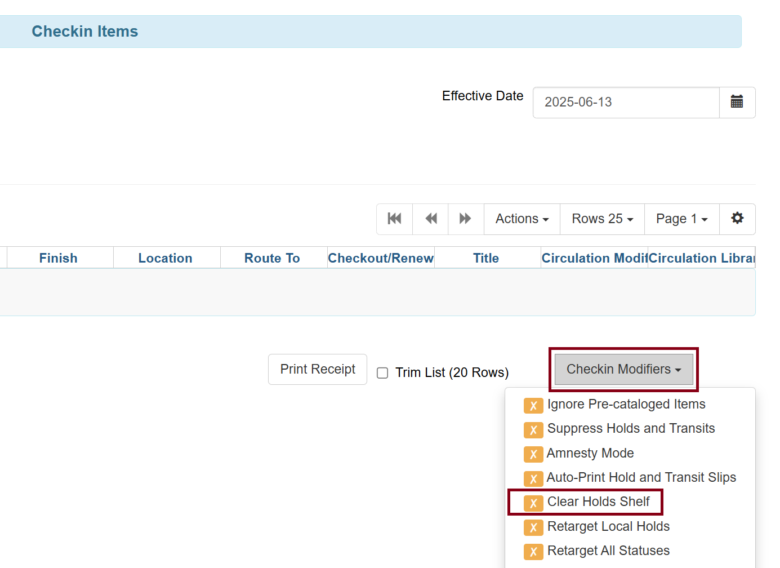The image size is (780, 568).
Task: Click the Effective Date input field
Action: 626,102
